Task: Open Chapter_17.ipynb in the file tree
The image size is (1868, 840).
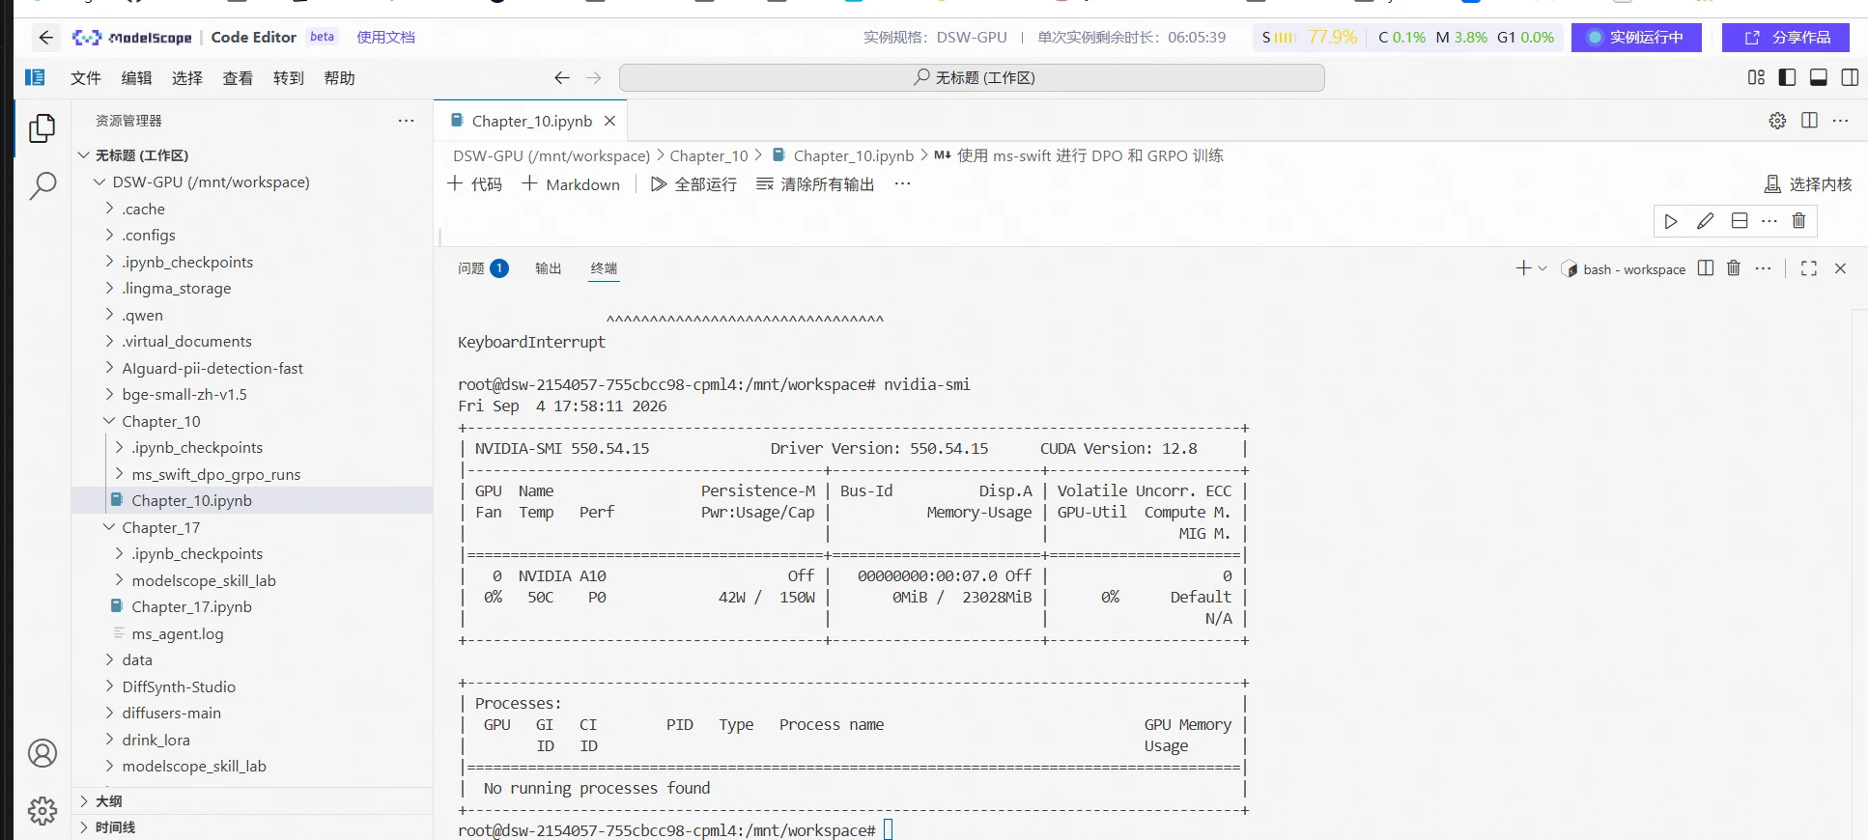Action: click(191, 606)
